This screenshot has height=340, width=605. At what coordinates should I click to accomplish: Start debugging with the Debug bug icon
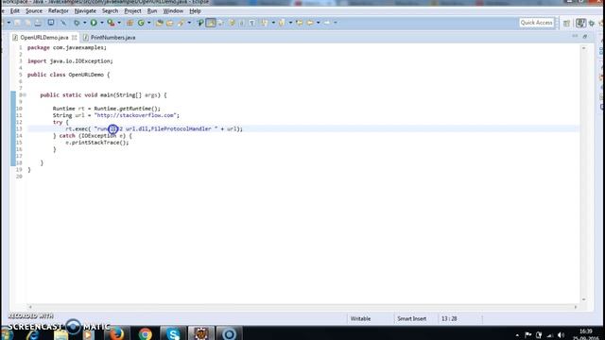tap(77, 23)
